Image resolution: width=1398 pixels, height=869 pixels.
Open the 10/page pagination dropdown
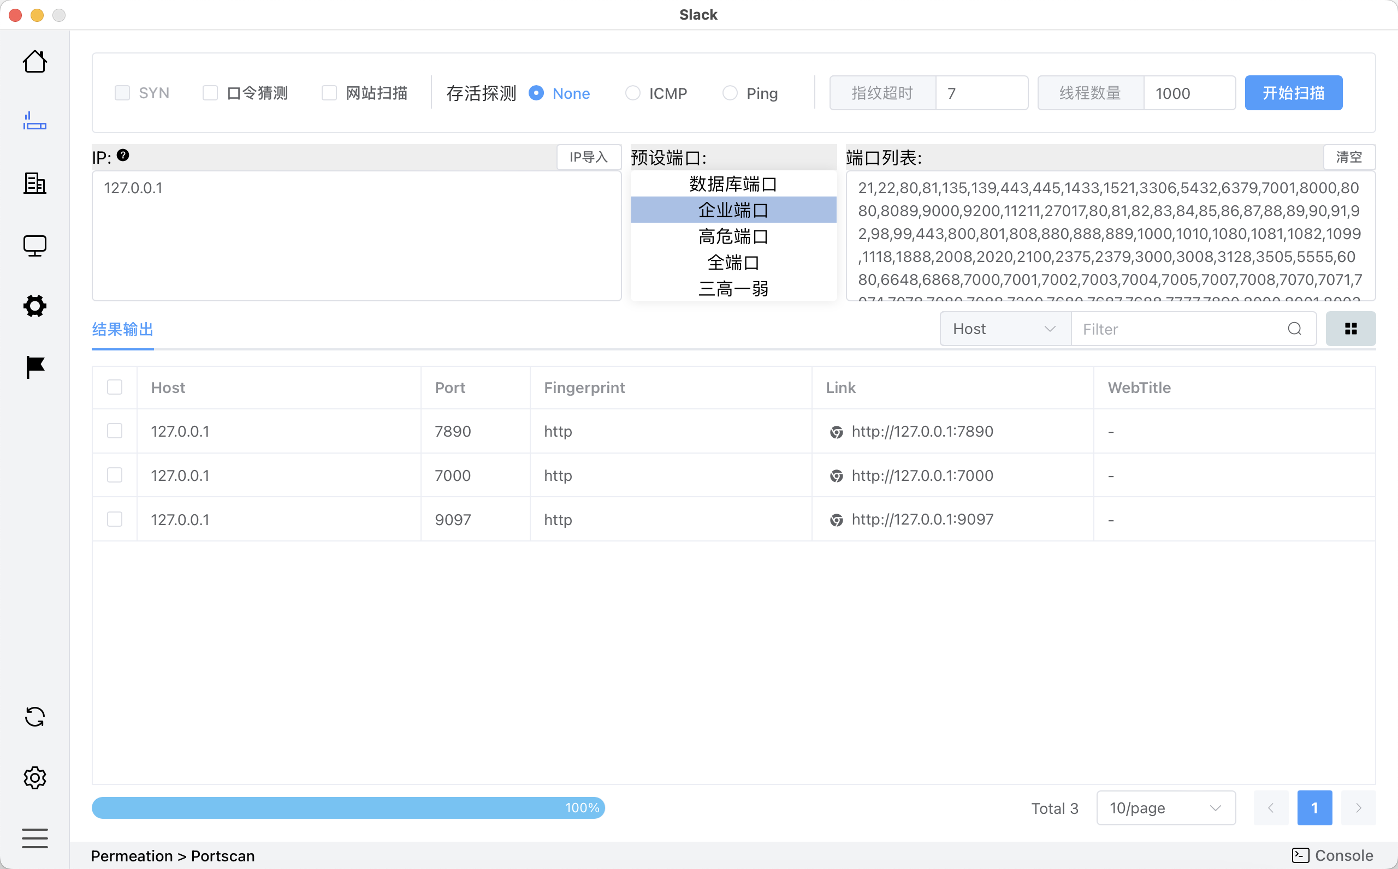click(1165, 808)
